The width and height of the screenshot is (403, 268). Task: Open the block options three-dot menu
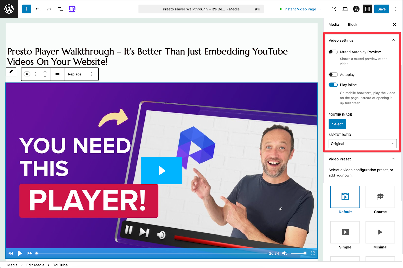coord(92,74)
